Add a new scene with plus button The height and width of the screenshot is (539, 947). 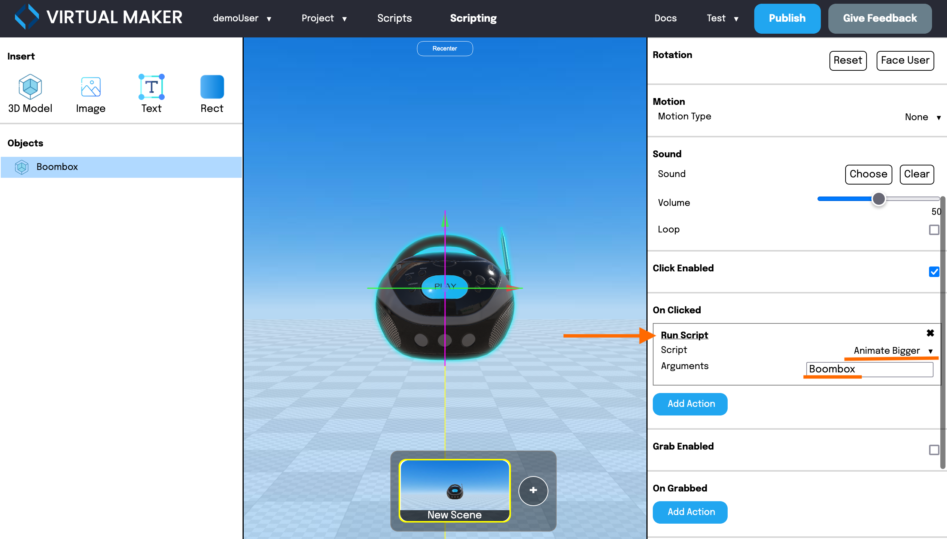tap(533, 490)
